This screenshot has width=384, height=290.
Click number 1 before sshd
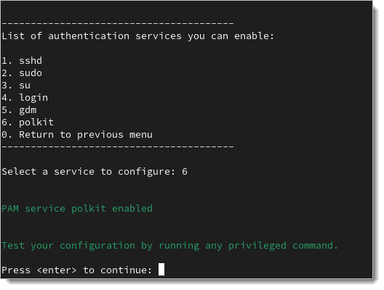click(x=4, y=61)
